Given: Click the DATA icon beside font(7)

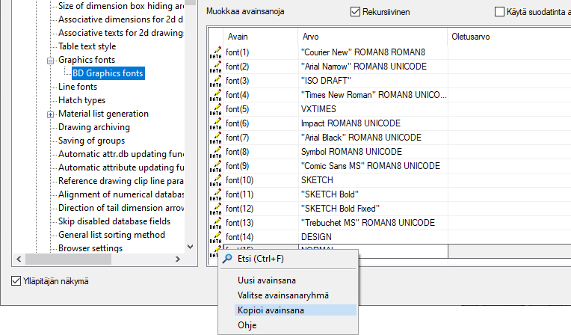Looking at the screenshot, I should tap(216, 138).
